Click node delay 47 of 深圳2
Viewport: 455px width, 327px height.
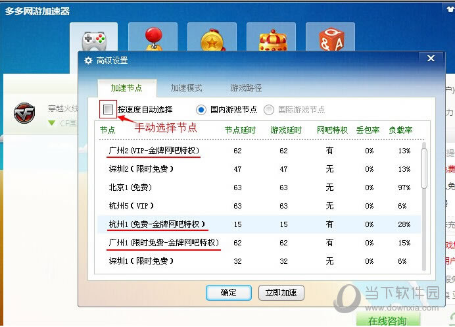pos(237,169)
